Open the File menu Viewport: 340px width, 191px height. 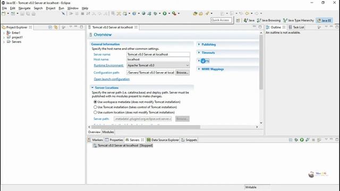(x=4, y=8)
